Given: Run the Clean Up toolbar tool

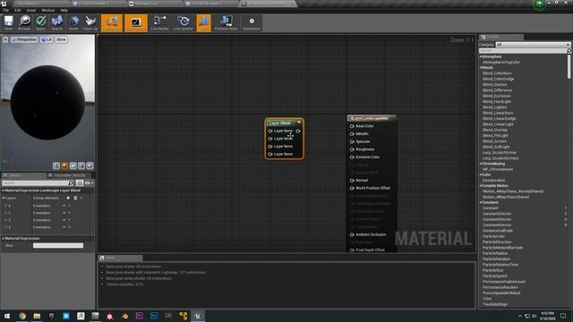Looking at the screenshot, I should pos(90,23).
